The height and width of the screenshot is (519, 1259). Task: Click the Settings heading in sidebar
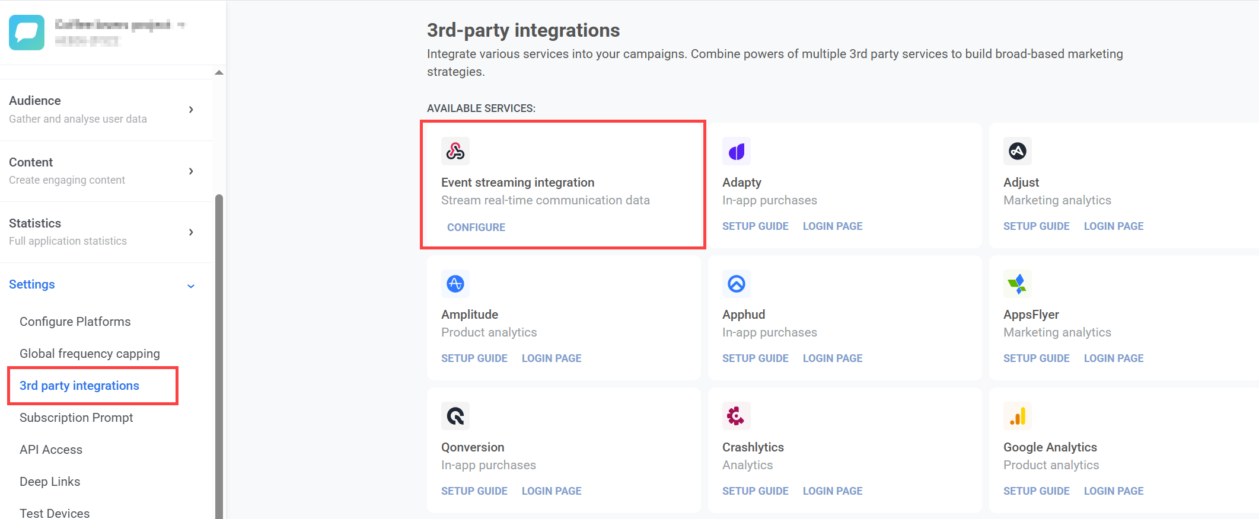point(32,284)
